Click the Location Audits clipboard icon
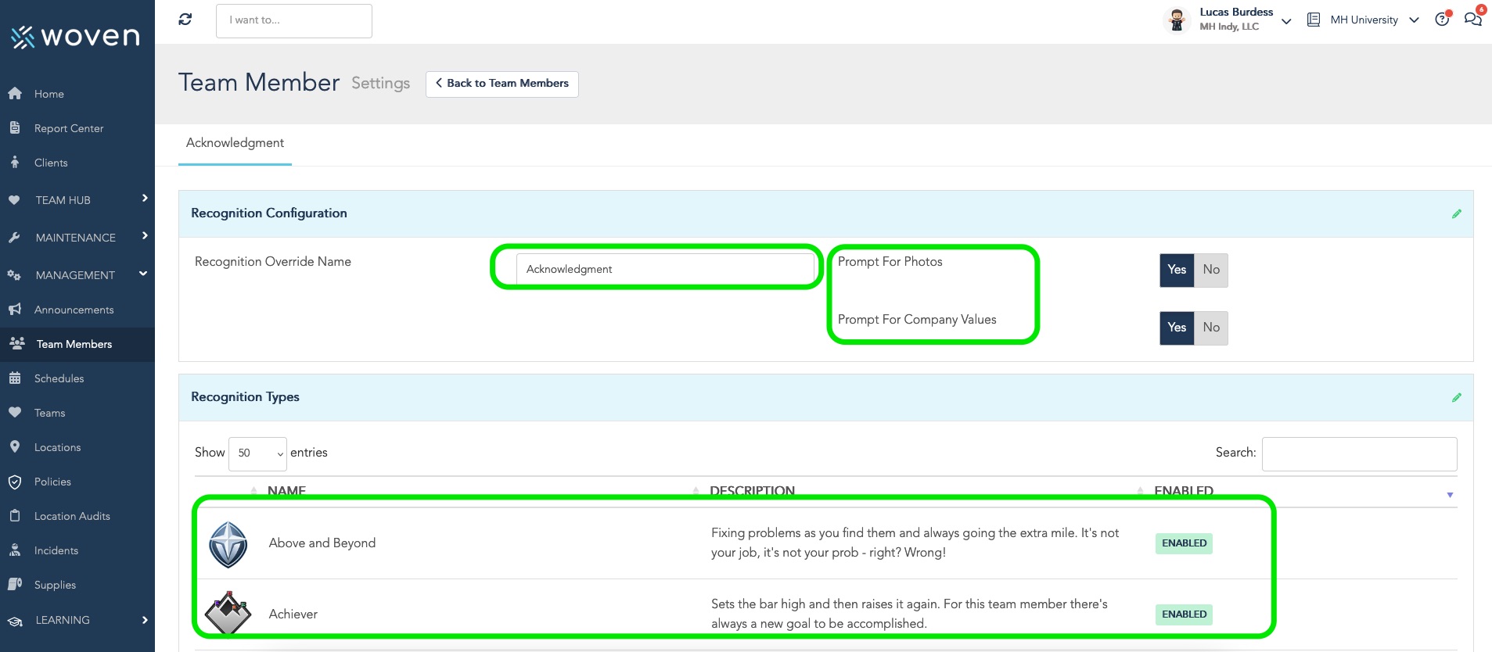The width and height of the screenshot is (1492, 652). point(14,516)
